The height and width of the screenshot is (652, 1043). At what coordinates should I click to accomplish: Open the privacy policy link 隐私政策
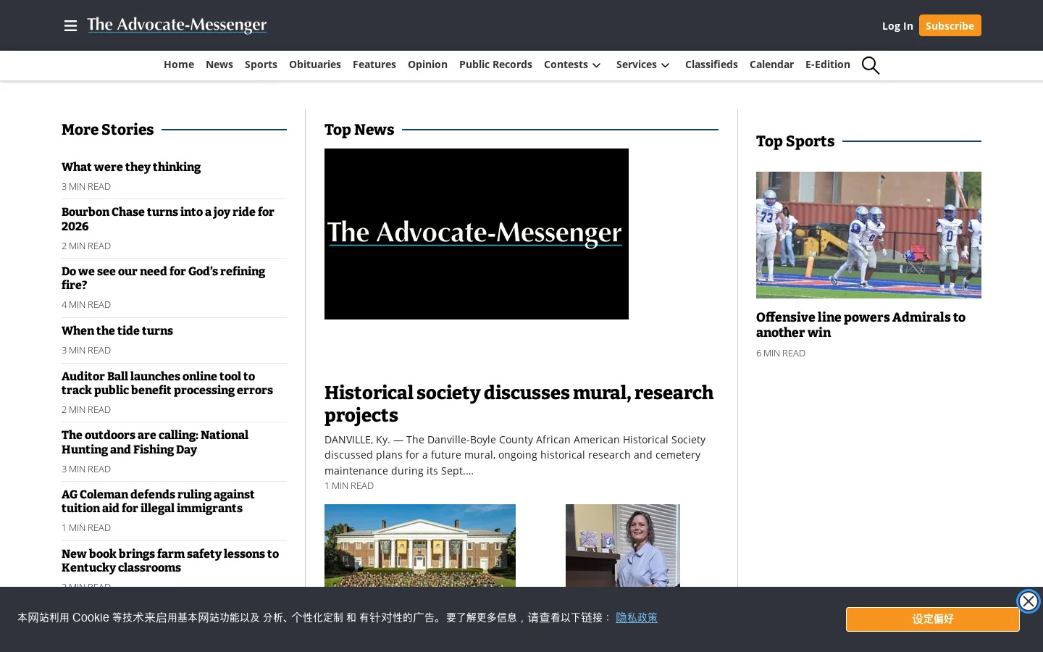(637, 617)
